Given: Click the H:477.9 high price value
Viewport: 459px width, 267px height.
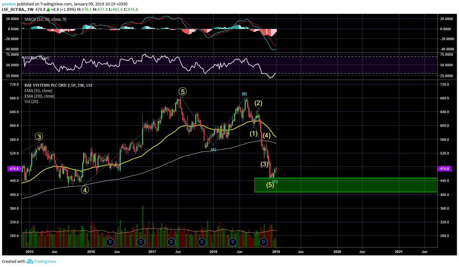Looking at the screenshot, I should click(x=101, y=10).
